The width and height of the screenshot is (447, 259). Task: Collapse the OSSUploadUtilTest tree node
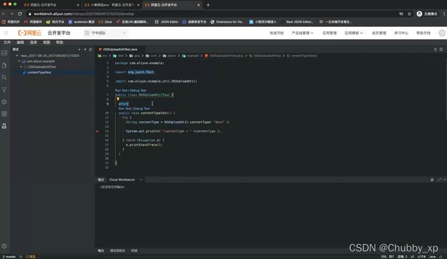[21, 67]
